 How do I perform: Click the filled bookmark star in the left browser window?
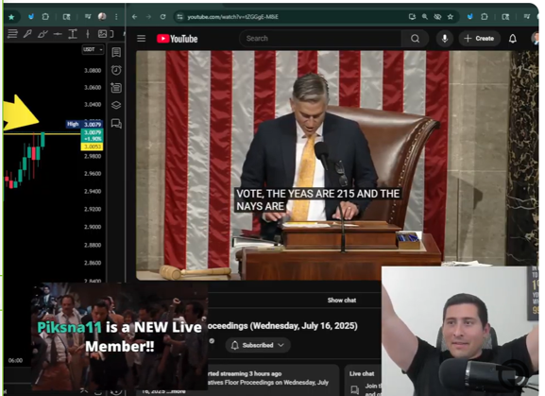point(11,17)
